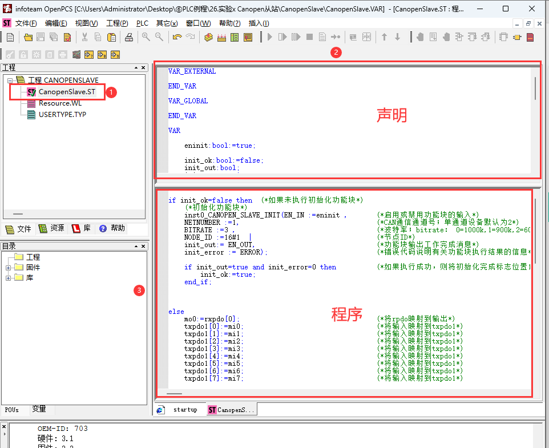The height and width of the screenshot is (448, 549).
Task: Click the red document icon at toolbar end
Action: pos(530,38)
